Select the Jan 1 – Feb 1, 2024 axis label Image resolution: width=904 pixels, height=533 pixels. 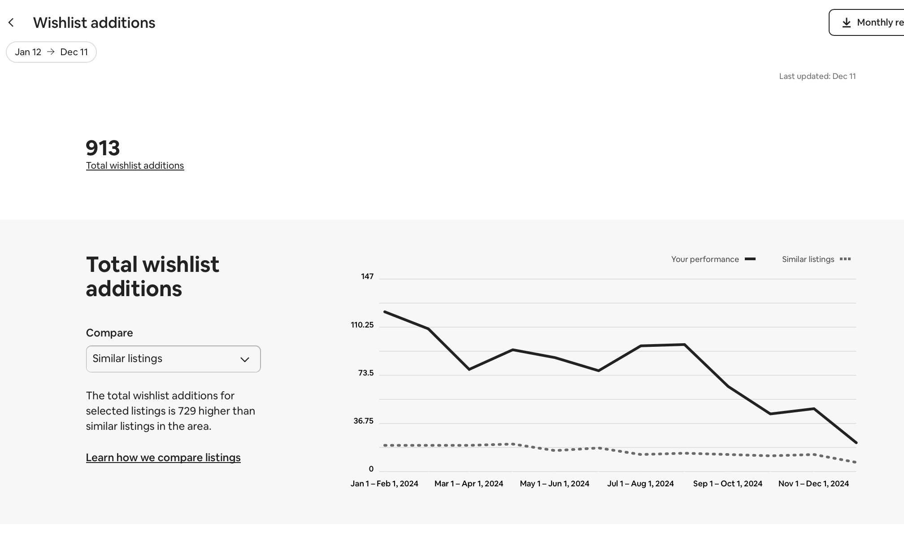[x=384, y=484]
